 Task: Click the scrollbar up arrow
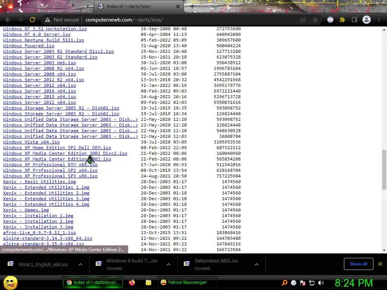coord(384,29)
